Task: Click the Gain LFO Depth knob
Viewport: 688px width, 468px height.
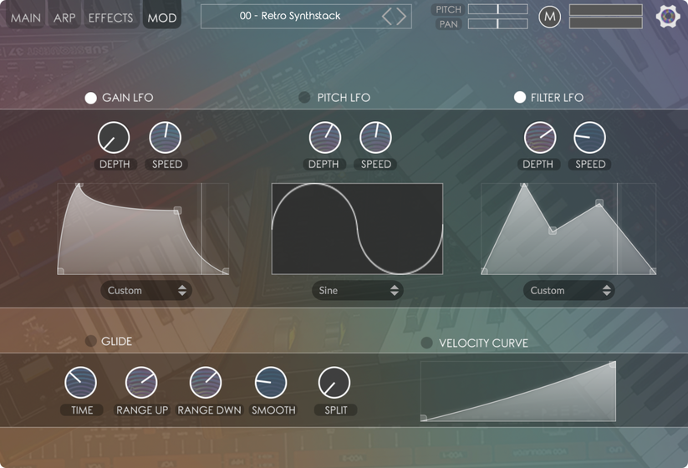Action: tap(114, 138)
